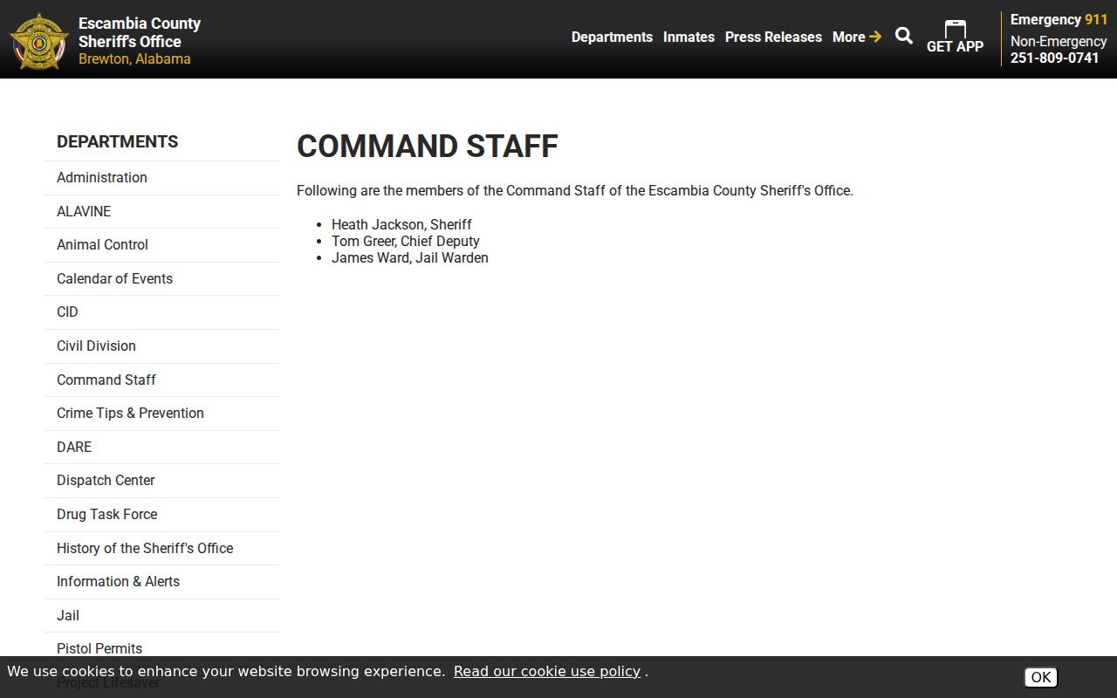Click the Heath Jackson, Sheriff entry
The width and height of the screenshot is (1117, 698).
point(401,224)
